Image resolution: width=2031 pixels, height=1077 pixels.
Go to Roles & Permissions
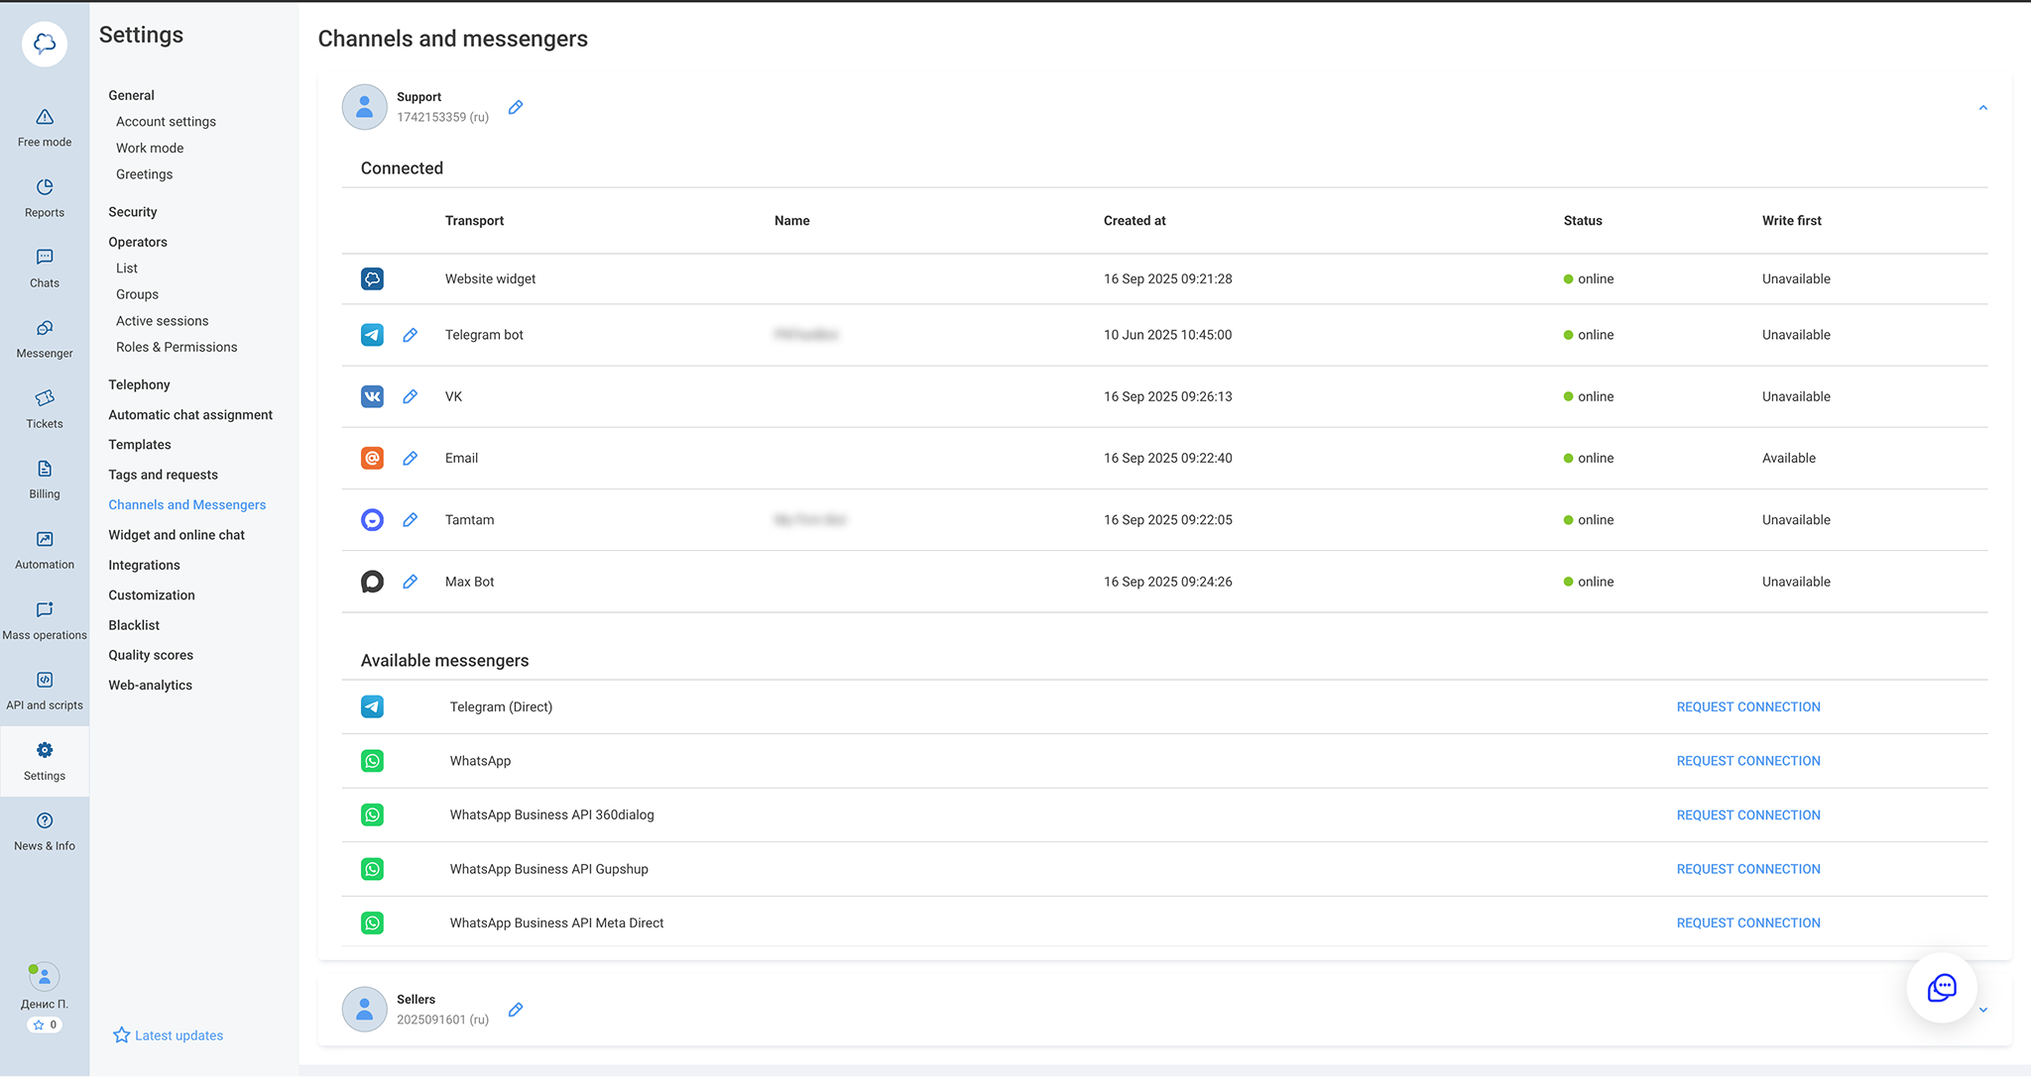click(x=177, y=347)
